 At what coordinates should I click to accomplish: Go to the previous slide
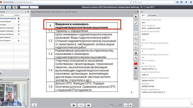click(74, 105)
